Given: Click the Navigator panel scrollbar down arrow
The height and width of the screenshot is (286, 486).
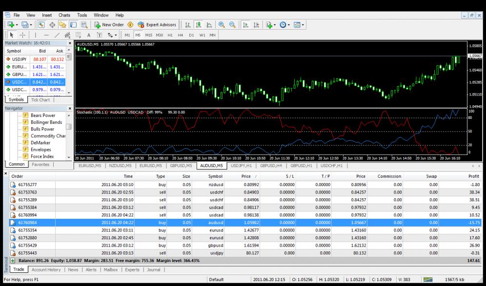Looking at the screenshot, I should [69, 157].
